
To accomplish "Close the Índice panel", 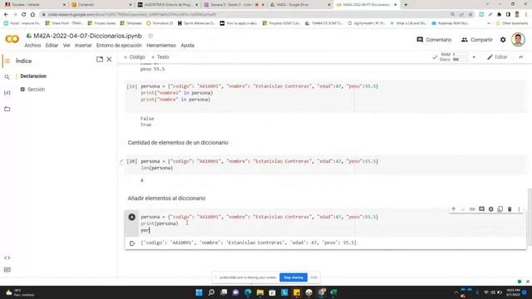I will click(x=109, y=59).
